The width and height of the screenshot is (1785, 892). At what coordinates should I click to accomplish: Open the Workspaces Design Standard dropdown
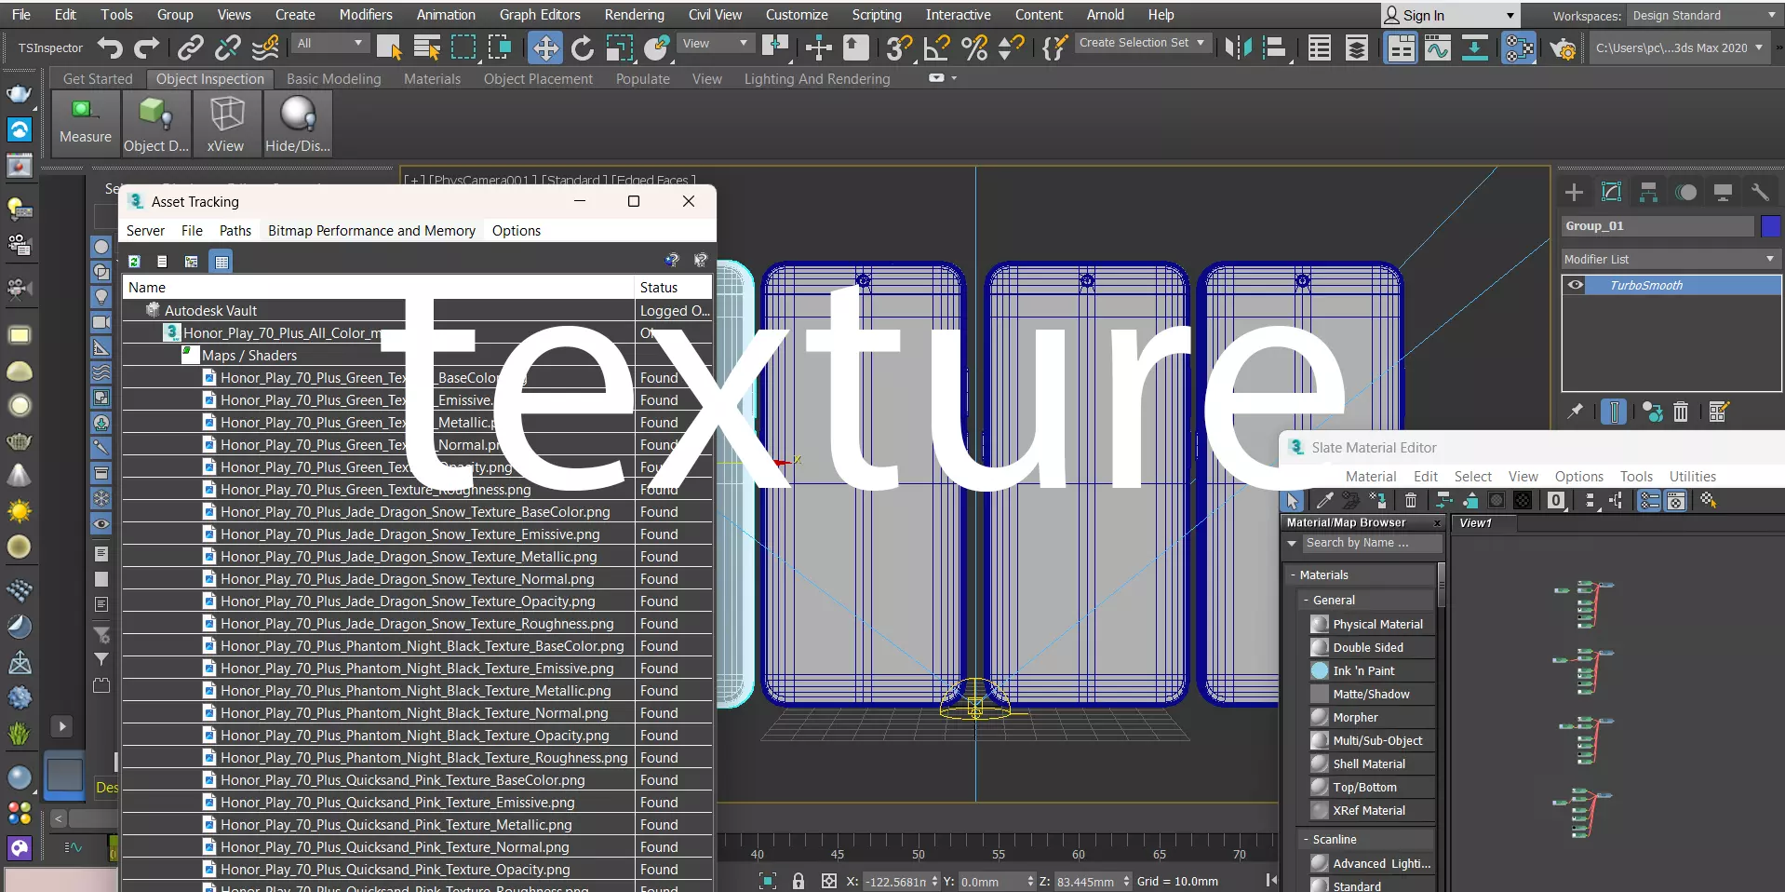click(1704, 16)
